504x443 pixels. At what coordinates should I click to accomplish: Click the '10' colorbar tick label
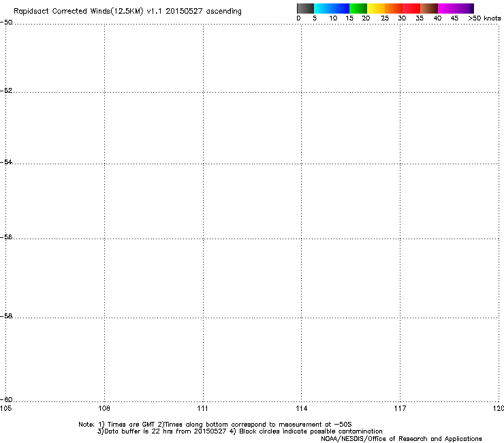click(x=333, y=18)
